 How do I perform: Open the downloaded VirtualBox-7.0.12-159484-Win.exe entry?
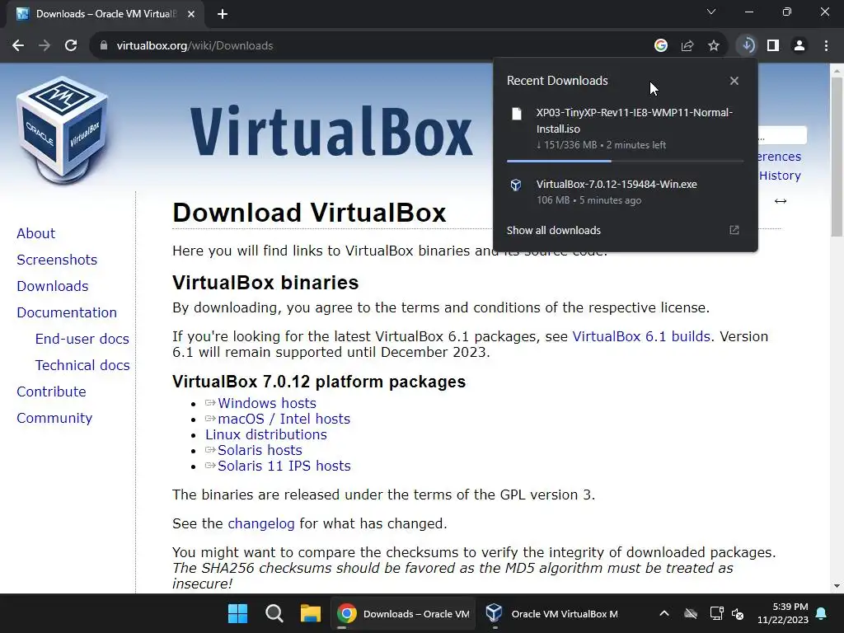(625, 192)
